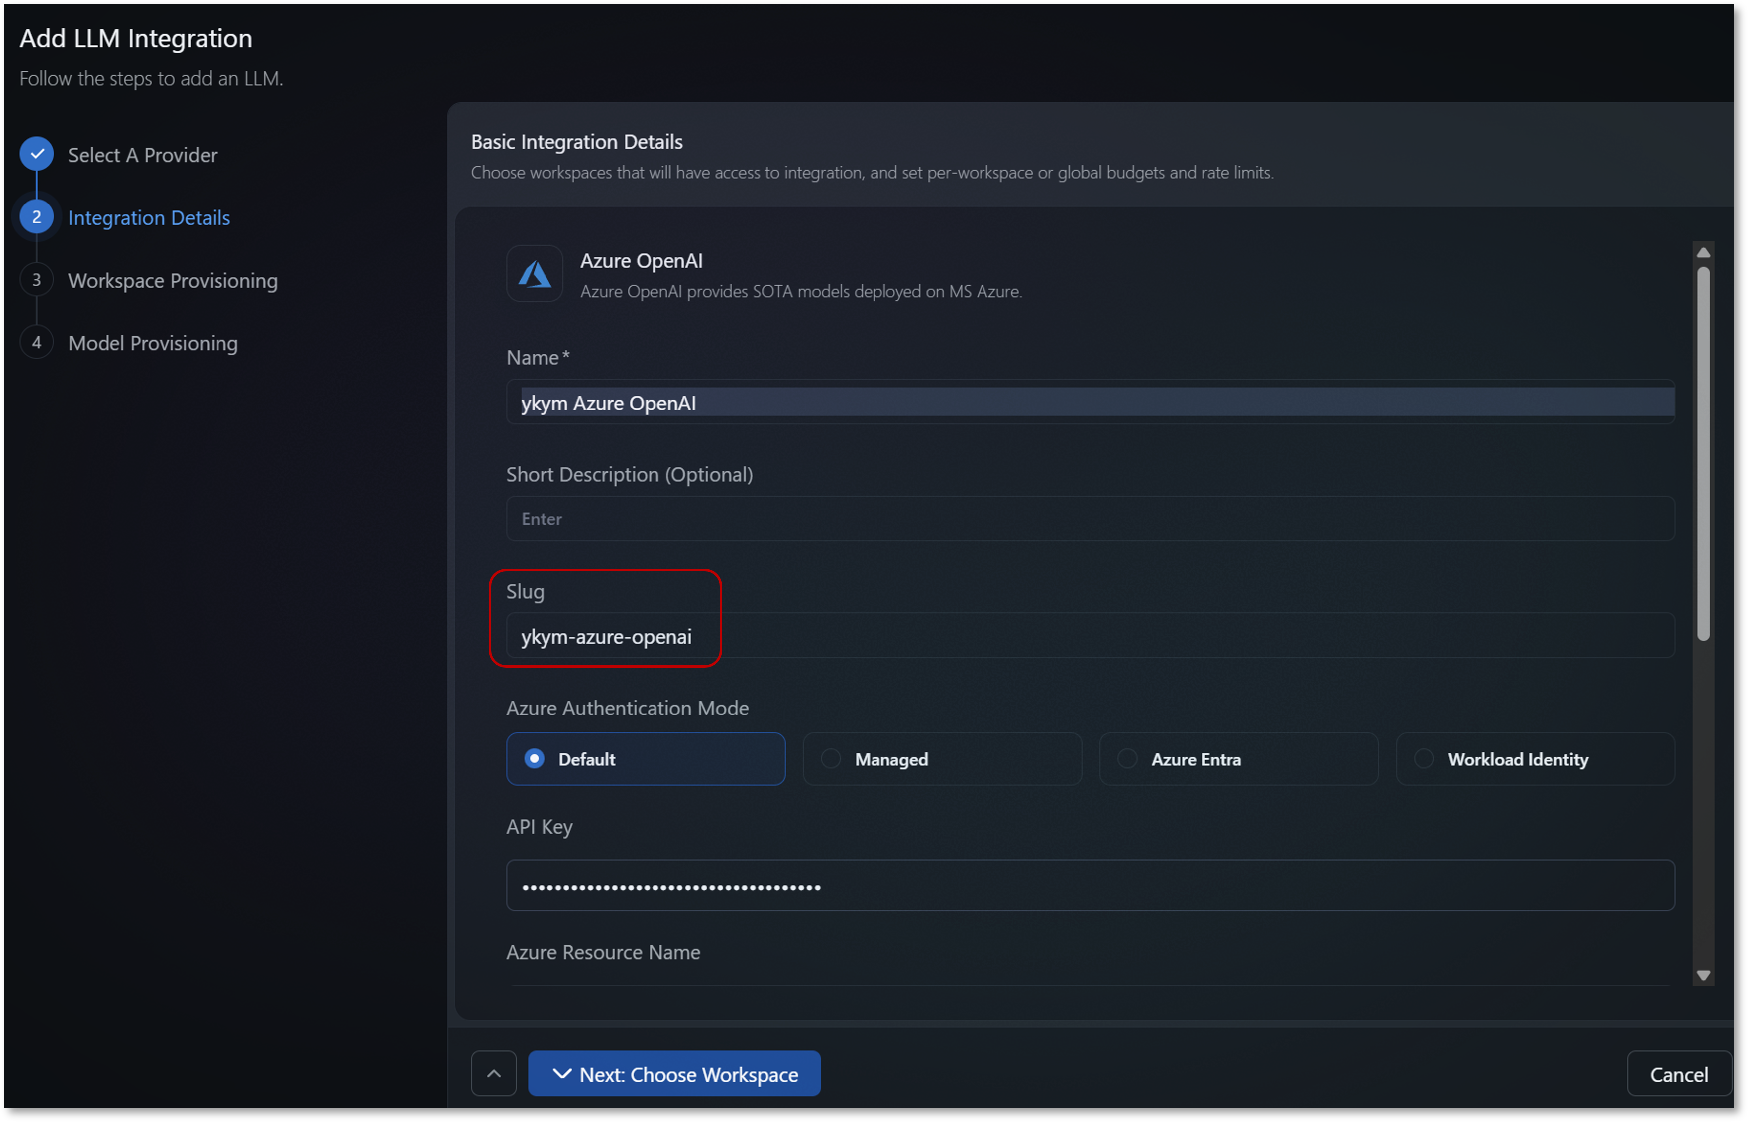The image size is (1748, 1122).
Task: Click the Azure Resource Name label
Action: 603,952
